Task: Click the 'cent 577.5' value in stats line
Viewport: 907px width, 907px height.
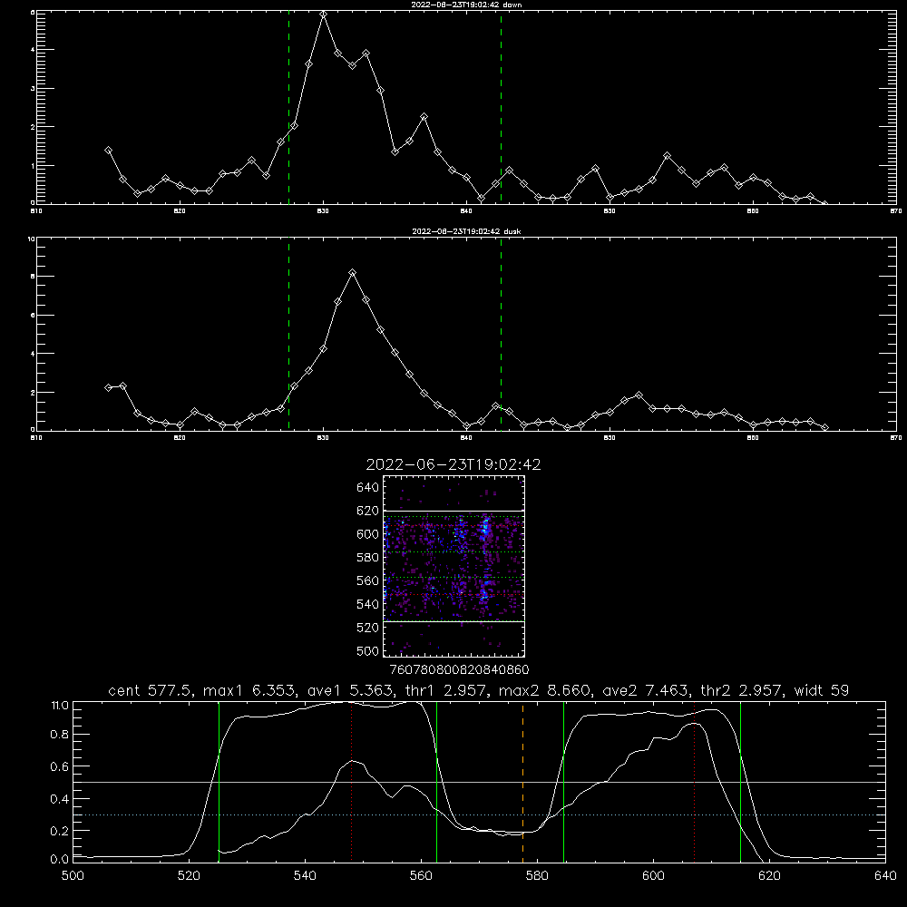Action: pos(151,690)
